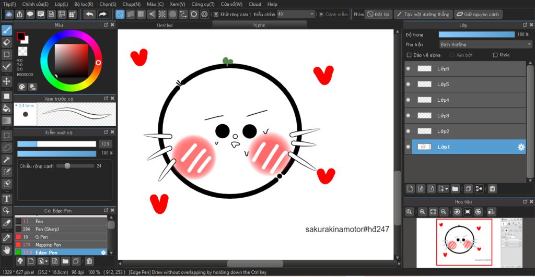Hide layer Lớp1
Screen dimensions: 535x277
point(408,147)
